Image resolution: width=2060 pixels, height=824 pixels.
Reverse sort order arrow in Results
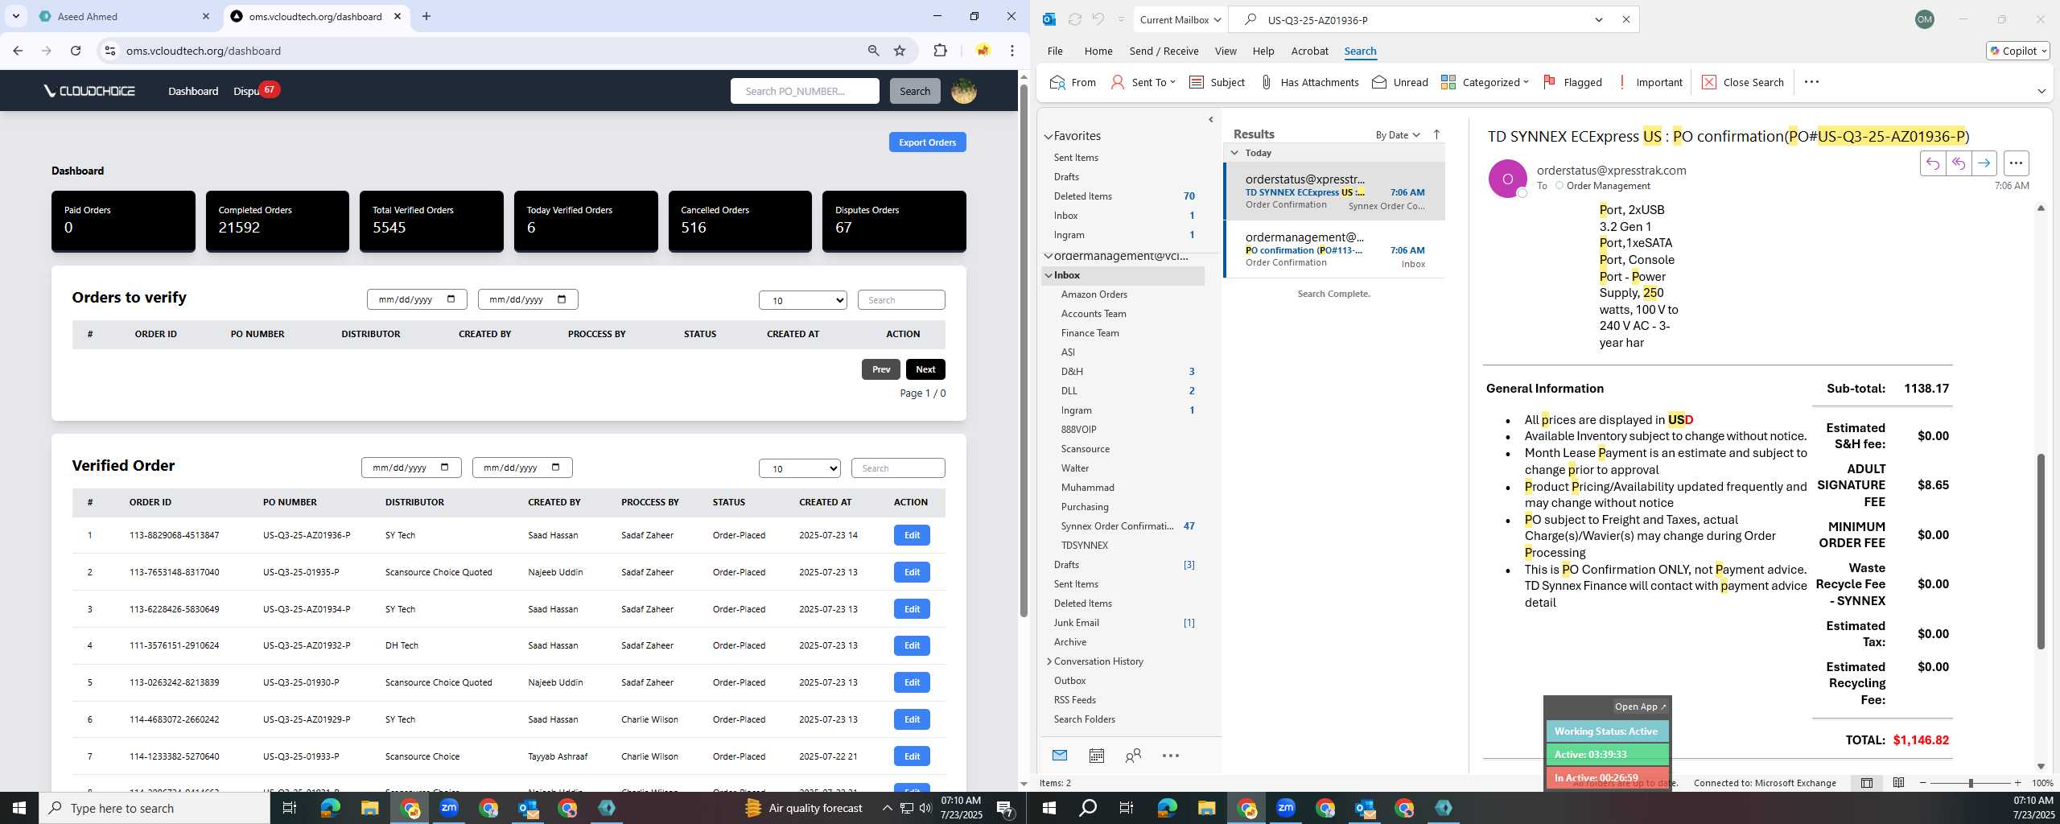click(x=1436, y=134)
